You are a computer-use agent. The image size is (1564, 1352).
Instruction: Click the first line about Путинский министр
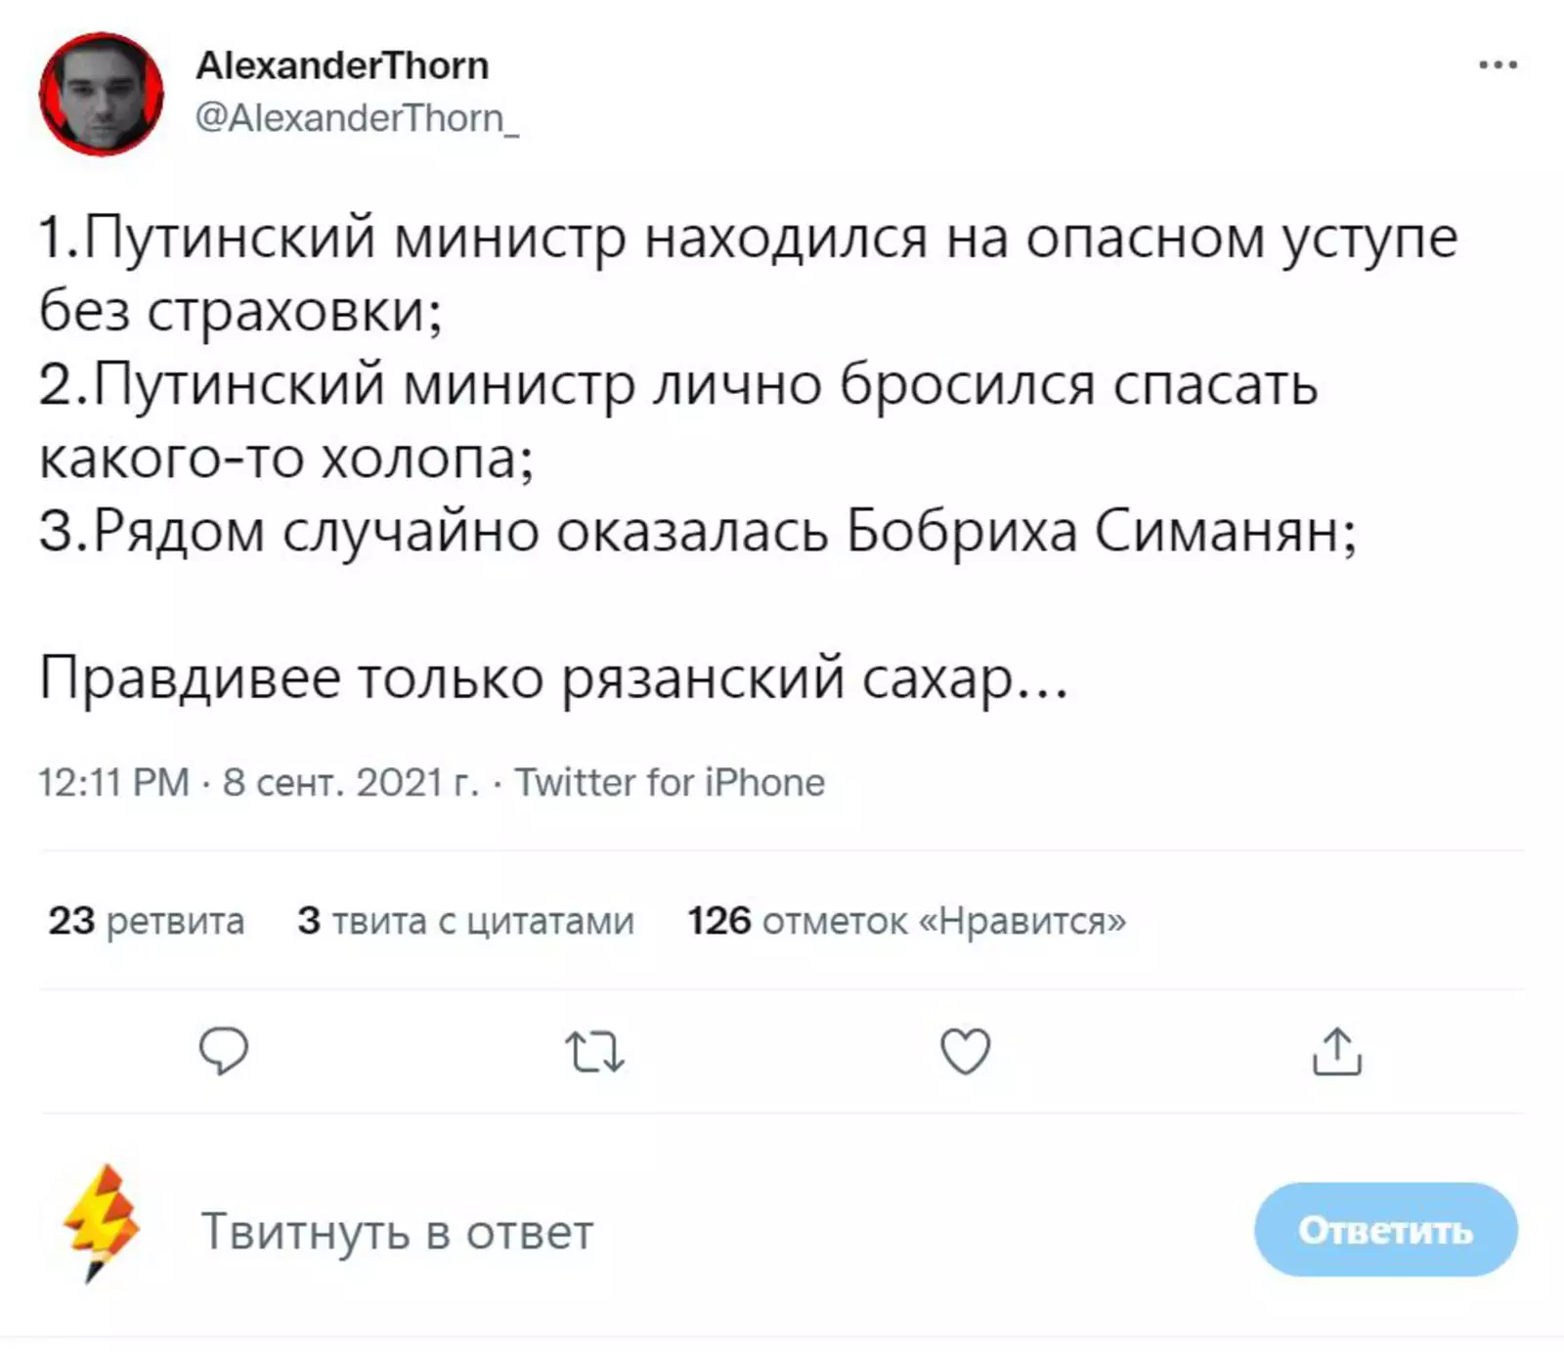(x=748, y=239)
